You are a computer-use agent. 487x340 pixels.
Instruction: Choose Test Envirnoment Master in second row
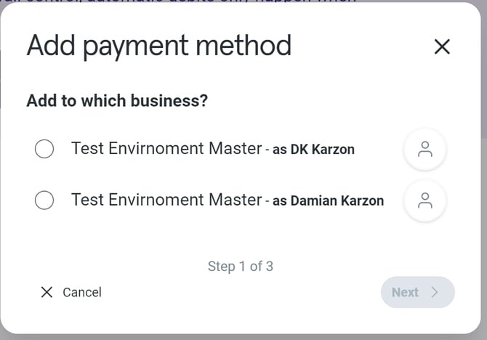(x=166, y=199)
